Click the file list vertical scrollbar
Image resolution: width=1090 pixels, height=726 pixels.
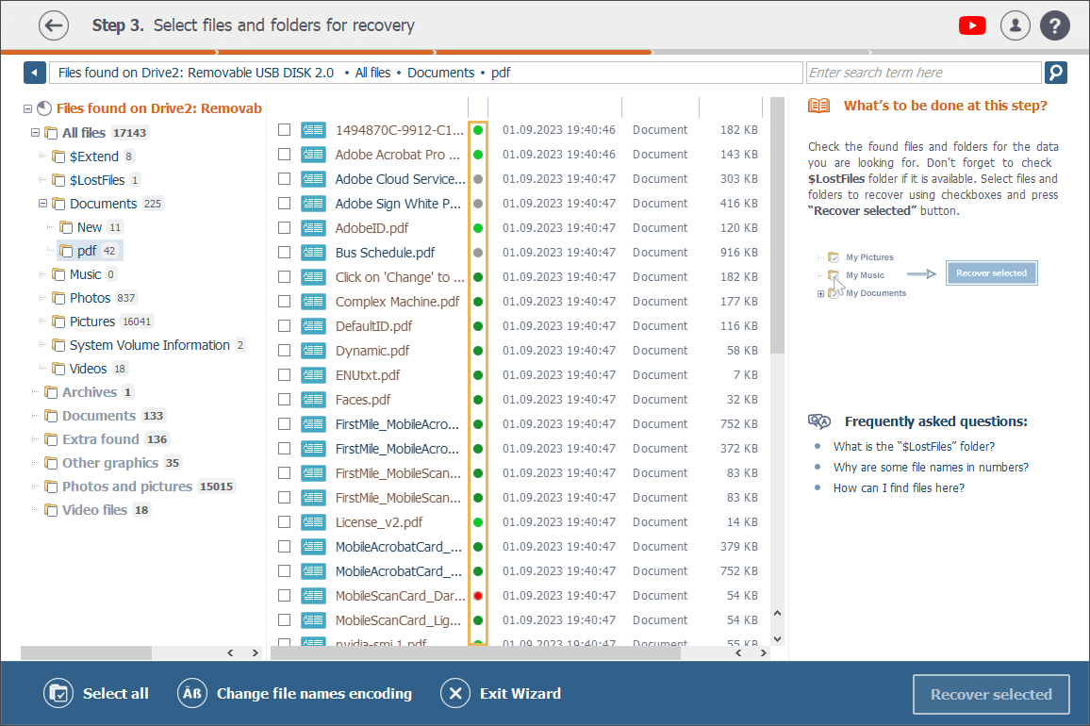tap(777, 226)
